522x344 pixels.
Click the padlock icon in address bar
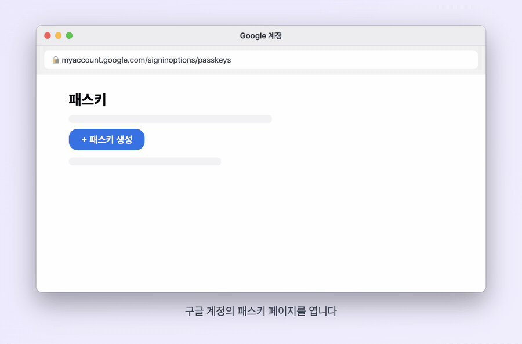click(x=56, y=60)
